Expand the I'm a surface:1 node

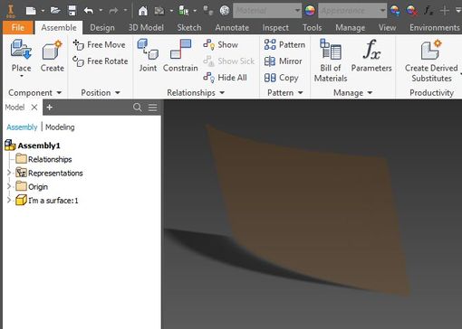click(x=9, y=200)
